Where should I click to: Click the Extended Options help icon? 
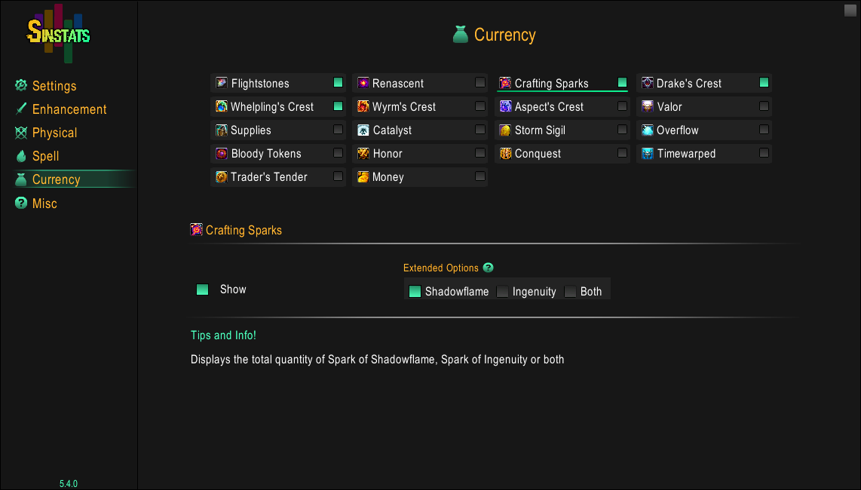pos(489,268)
